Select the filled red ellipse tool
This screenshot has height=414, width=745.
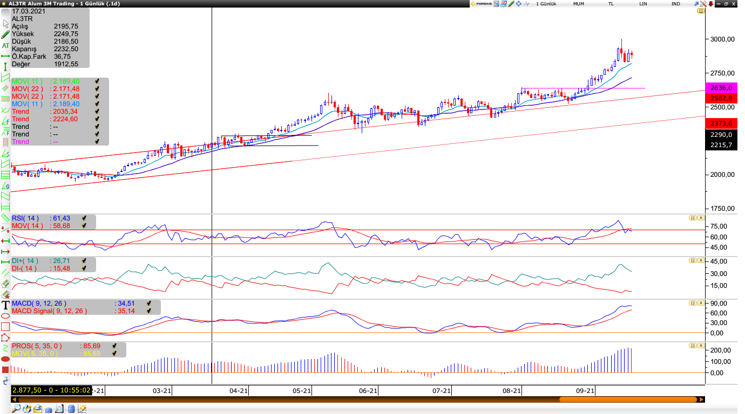pos(5,360)
